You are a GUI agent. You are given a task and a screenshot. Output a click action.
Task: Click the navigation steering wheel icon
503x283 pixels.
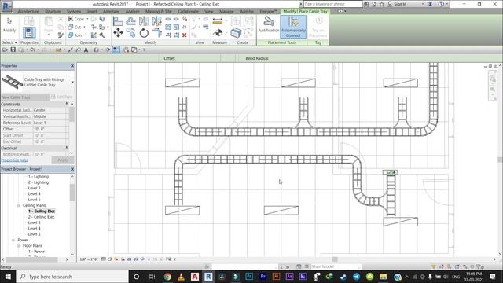click(493, 79)
